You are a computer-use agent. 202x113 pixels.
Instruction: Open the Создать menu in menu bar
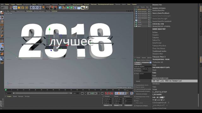pyautogui.click(x=13, y=4)
